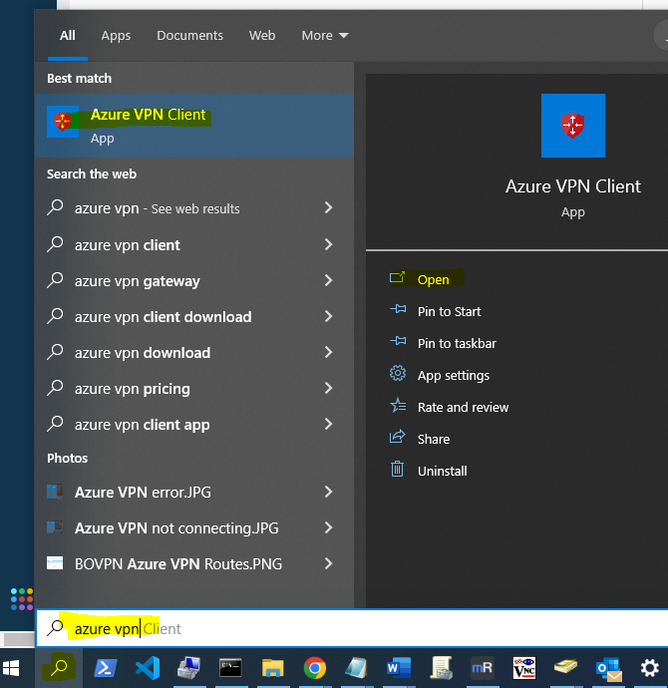Expand arrow next to 'azure vpn pricing'
Image resolution: width=668 pixels, height=688 pixels.
329,388
